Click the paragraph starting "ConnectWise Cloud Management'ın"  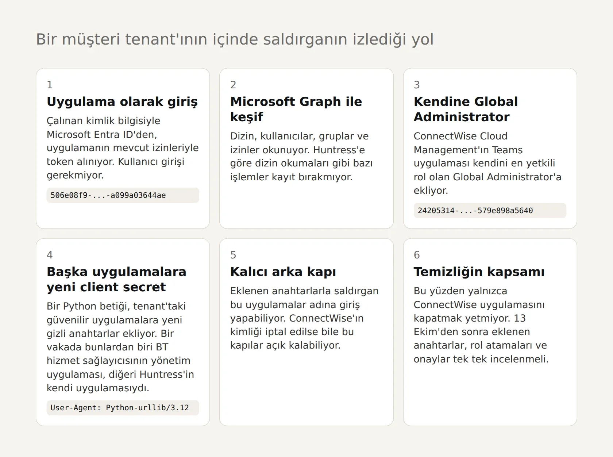coord(487,163)
